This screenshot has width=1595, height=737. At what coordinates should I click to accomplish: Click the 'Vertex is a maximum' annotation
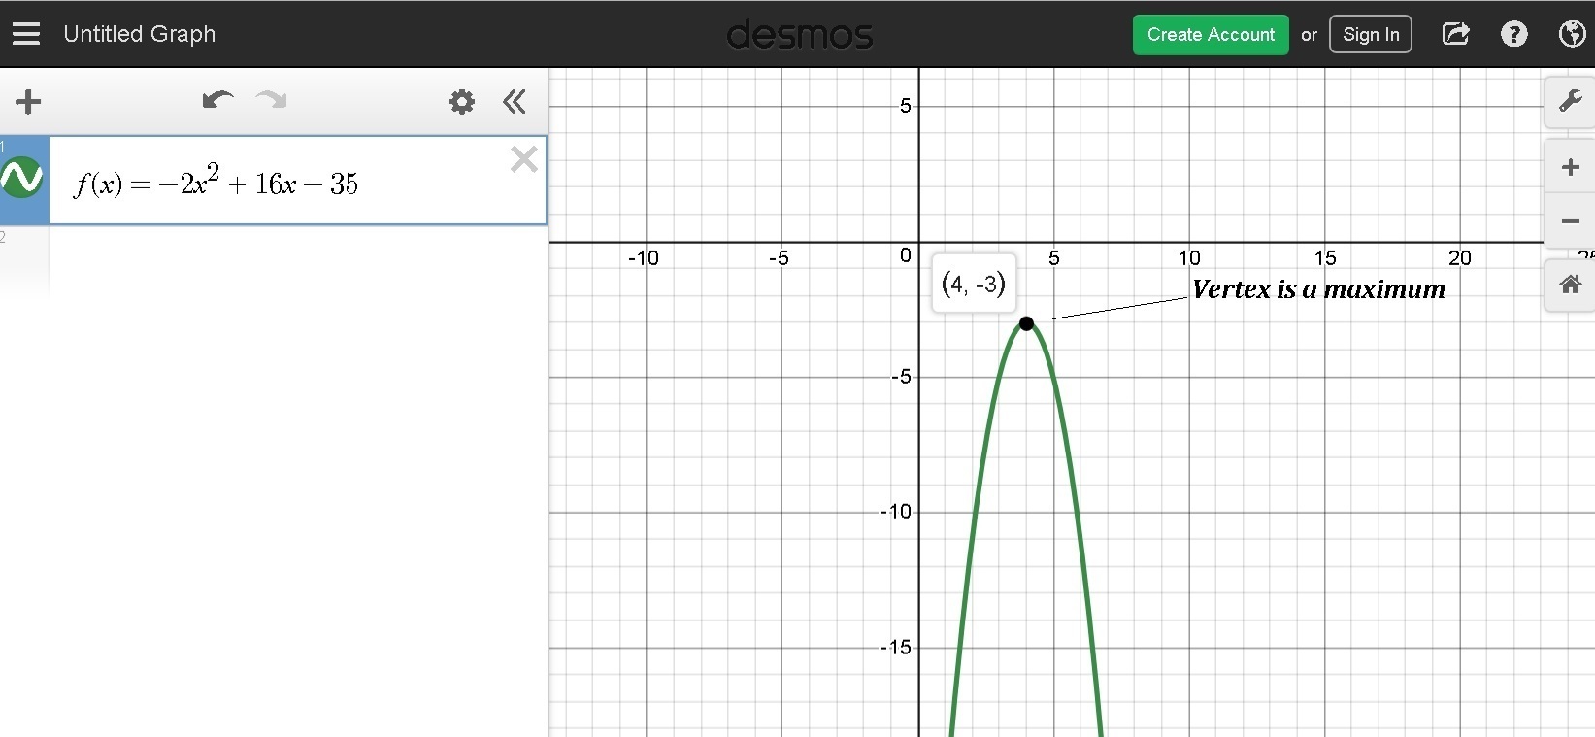pos(1318,289)
